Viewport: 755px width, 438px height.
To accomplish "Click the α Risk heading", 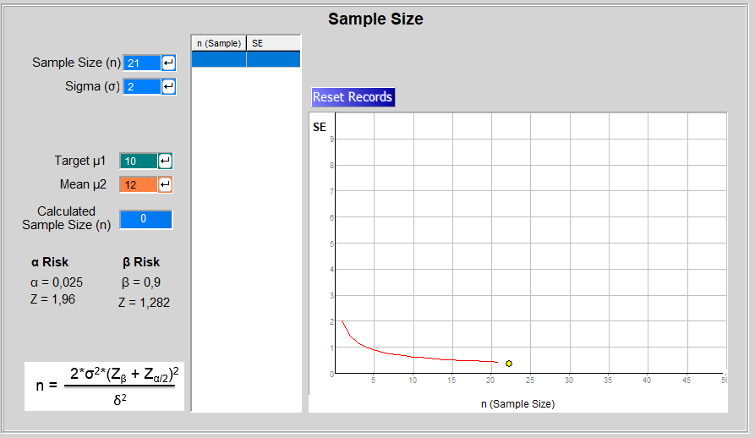I will pyautogui.click(x=50, y=262).
